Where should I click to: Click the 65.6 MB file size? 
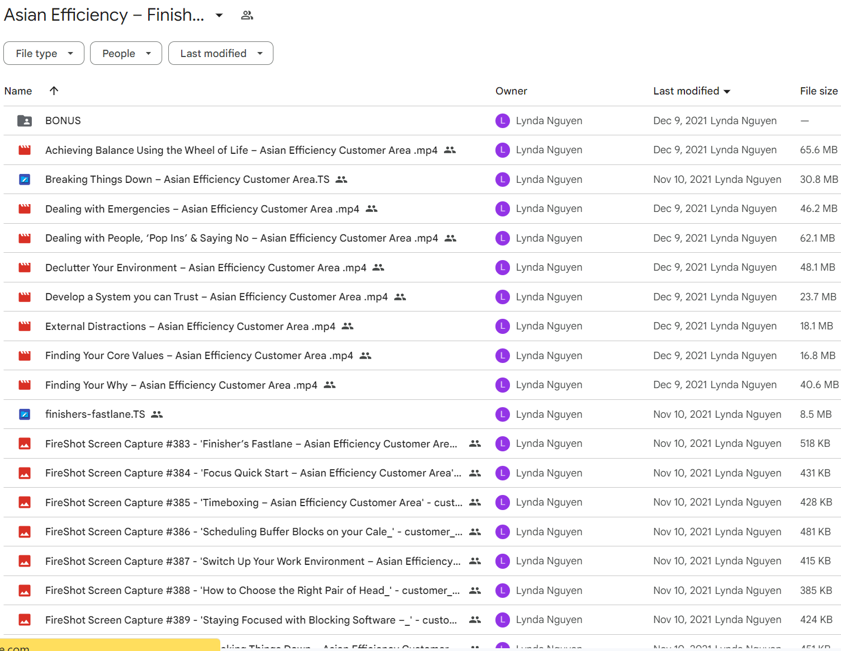(819, 150)
